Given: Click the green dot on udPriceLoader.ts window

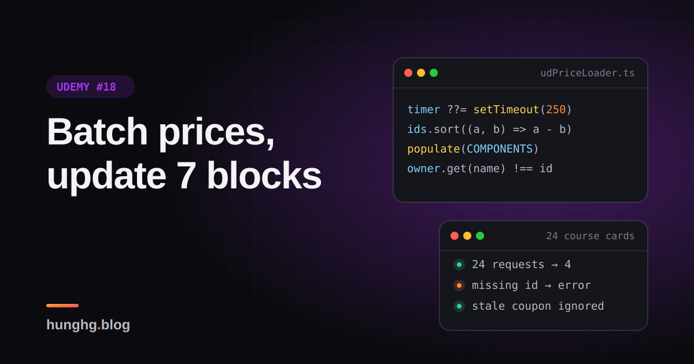Looking at the screenshot, I should pos(434,73).
